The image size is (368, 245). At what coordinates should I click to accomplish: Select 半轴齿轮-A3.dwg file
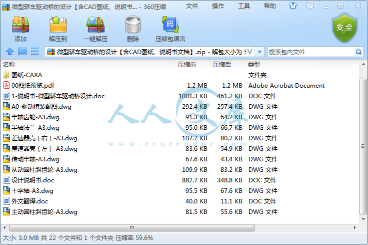(35, 117)
